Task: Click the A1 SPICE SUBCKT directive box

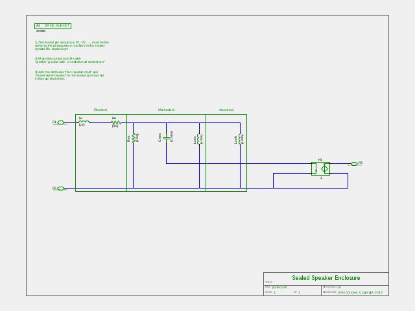Action: [53, 26]
